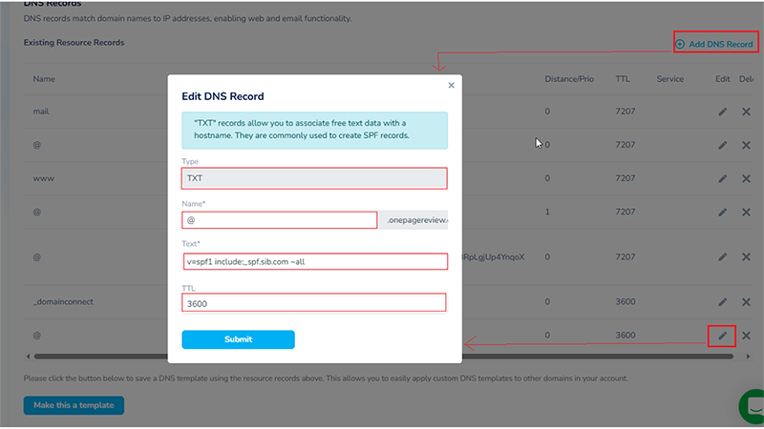764x429 pixels.
Task: Open the green chat widget
Action: point(753,406)
